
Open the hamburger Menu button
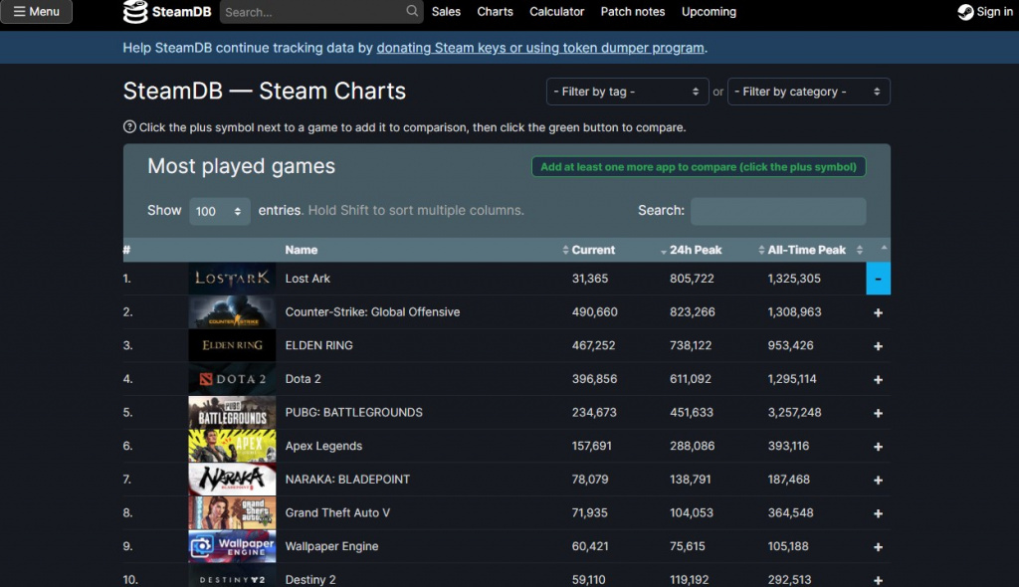(x=37, y=12)
